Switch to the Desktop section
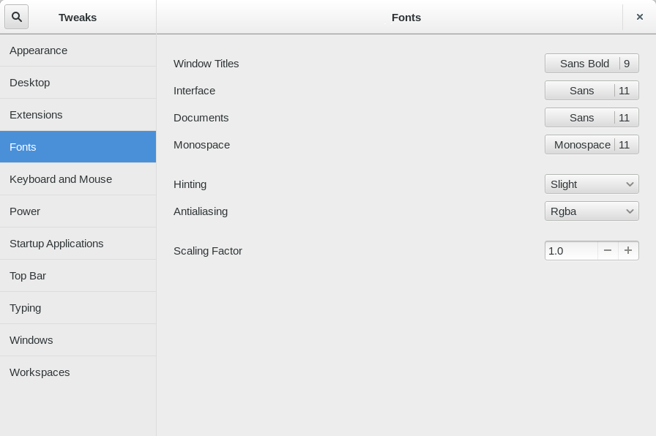Image resolution: width=656 pixels, height=436 pixels. (x=78, y=83)
